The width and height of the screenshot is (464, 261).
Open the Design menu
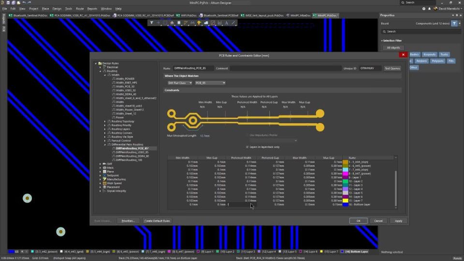pyautogui.click(x=57, y=9)
